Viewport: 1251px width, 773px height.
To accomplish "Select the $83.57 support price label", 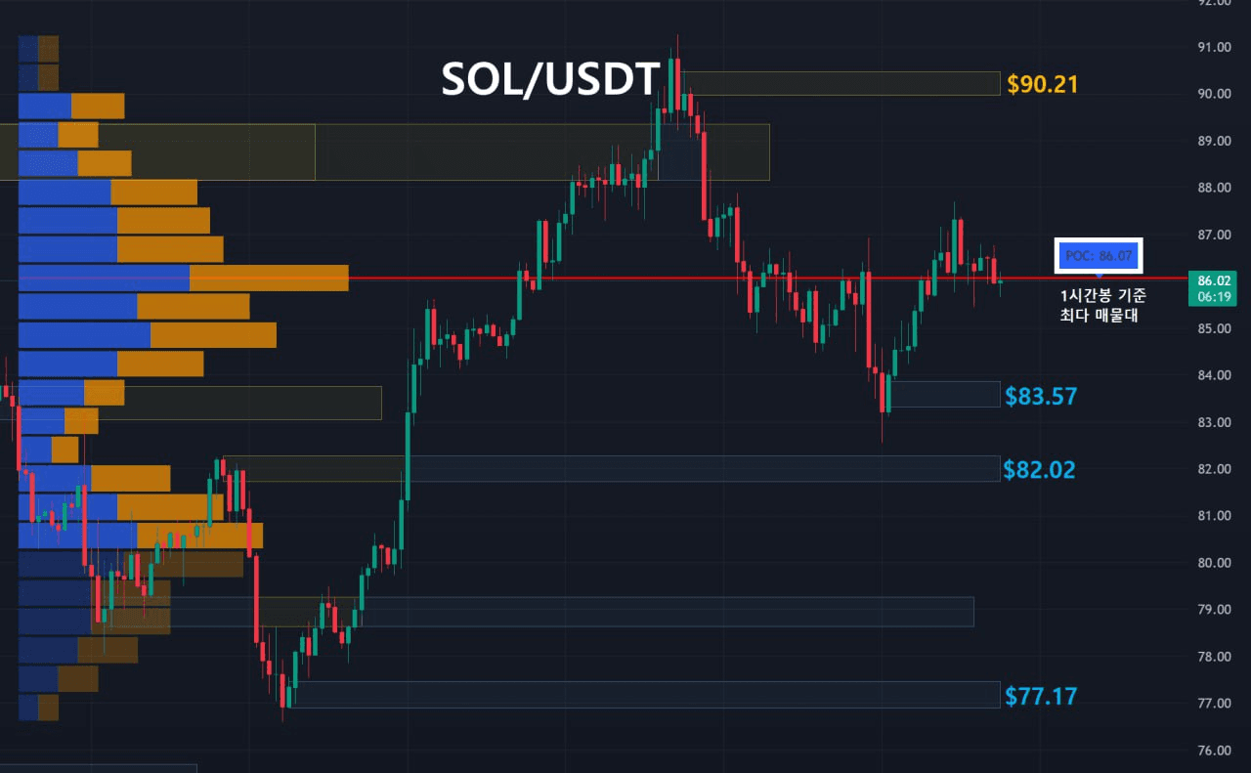I will point(1041,396).
